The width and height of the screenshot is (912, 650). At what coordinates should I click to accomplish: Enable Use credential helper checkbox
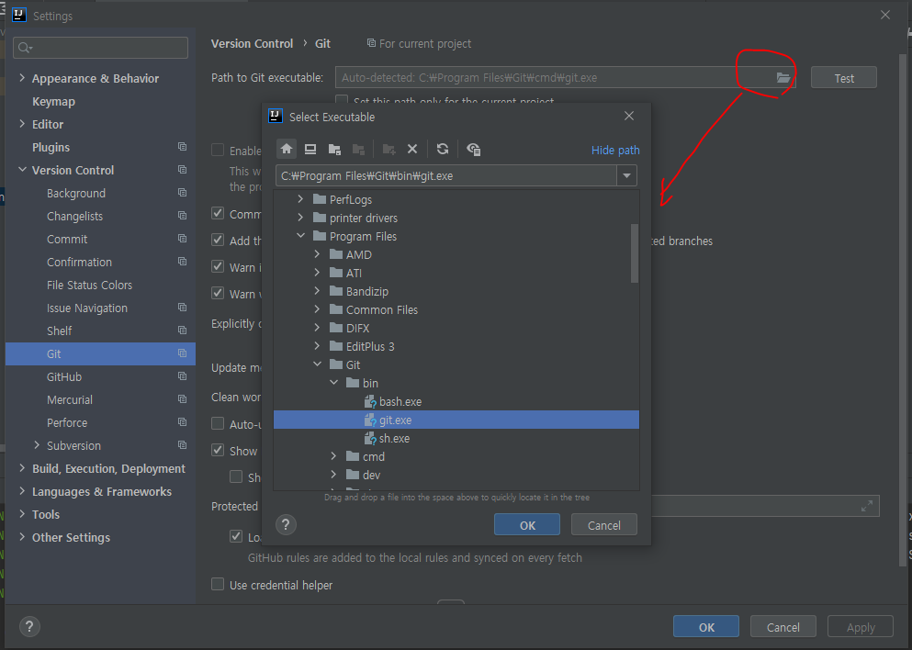click(218, 584)
